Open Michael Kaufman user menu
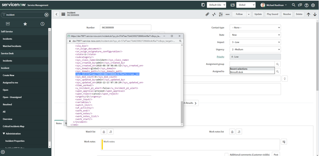Screen dimensions: 319x156 274,5
